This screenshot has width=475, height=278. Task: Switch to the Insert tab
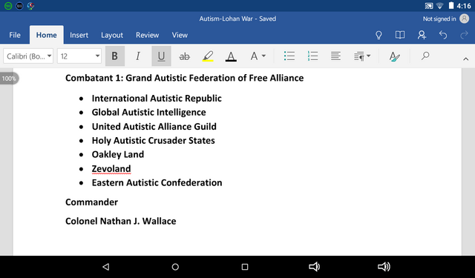(x=79, y=35)
